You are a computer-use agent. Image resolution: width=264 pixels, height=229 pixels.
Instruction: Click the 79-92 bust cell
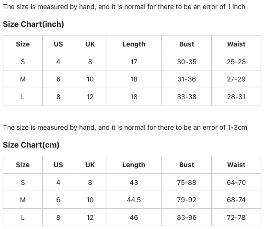[x=186, y=200]
